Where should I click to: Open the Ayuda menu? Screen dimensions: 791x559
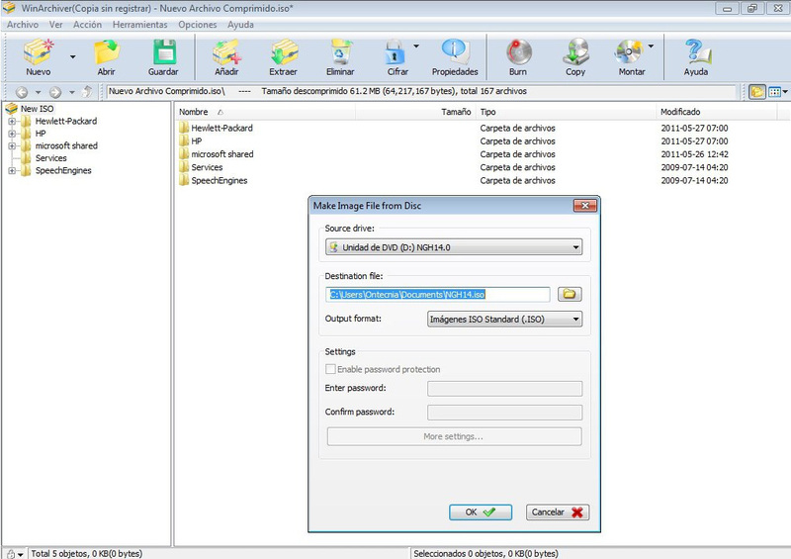coord(240,24)
